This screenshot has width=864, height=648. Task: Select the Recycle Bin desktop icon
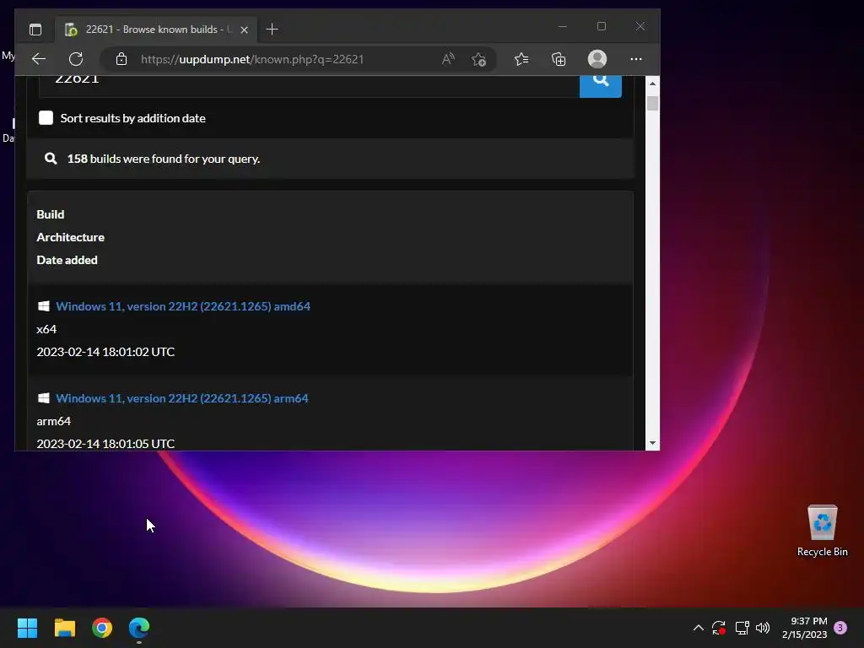pos(822,532)
